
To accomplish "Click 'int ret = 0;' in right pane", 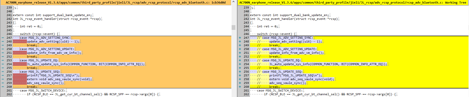I will point(267,26).
